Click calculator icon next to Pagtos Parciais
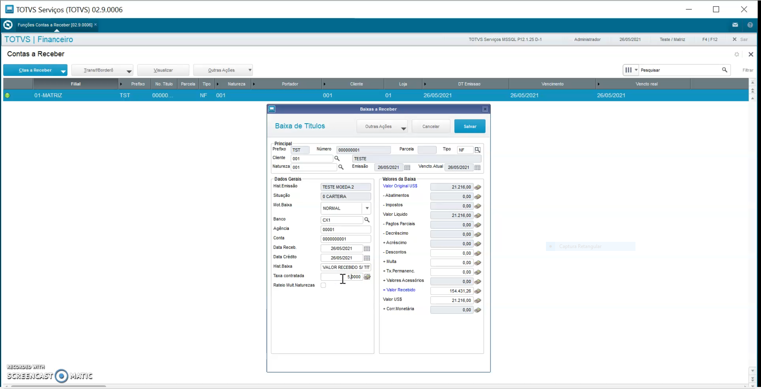This screenshot has height=389, width=761. [x=478, y=225]
